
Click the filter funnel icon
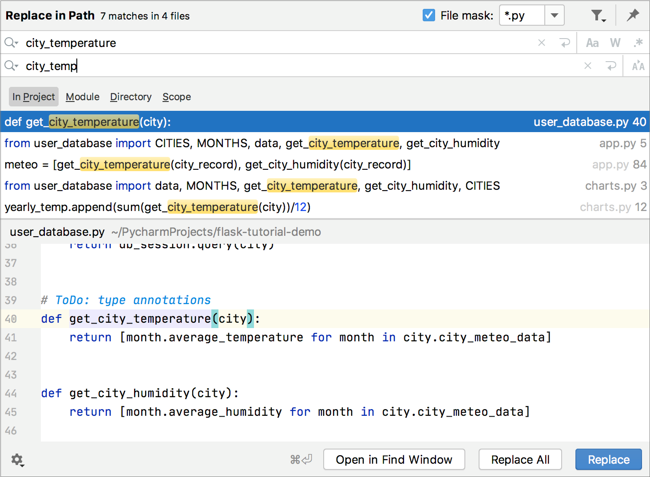pyautogui.click(x=598, y=16)
